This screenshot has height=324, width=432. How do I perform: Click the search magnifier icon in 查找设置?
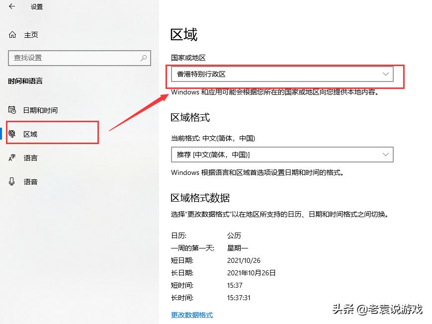point(144,58)
